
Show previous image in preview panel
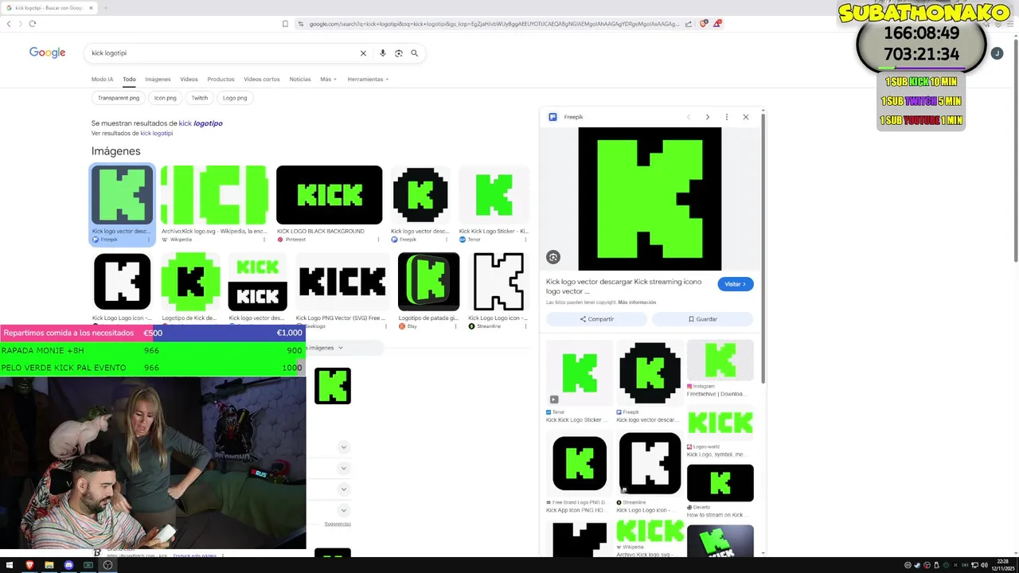[x=689, y=117]
